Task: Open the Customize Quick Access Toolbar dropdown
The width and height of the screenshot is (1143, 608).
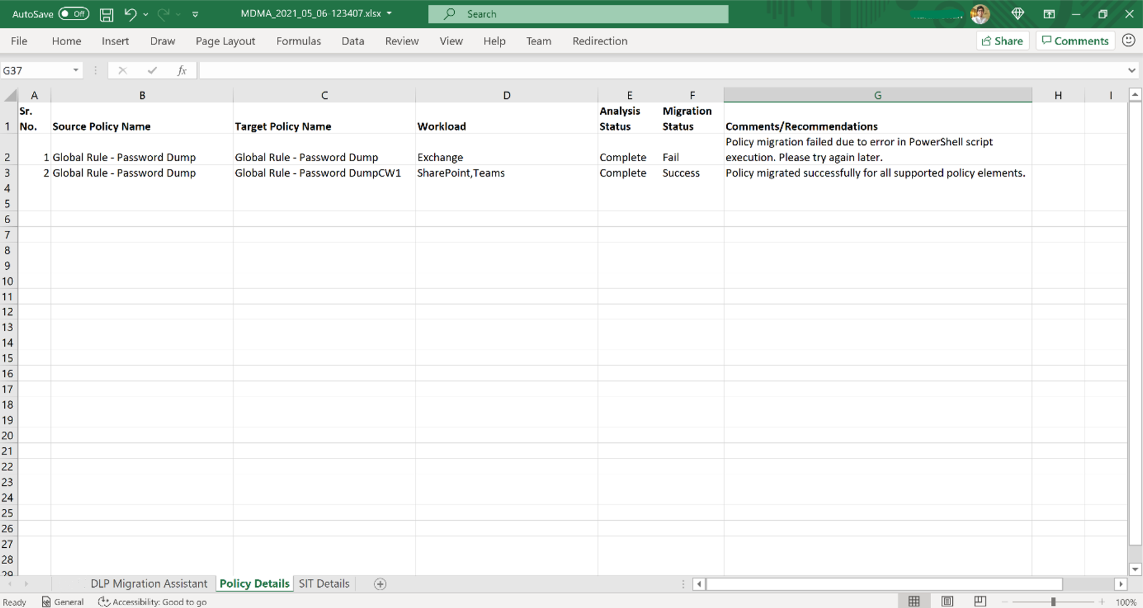Action: click(195, 14)
